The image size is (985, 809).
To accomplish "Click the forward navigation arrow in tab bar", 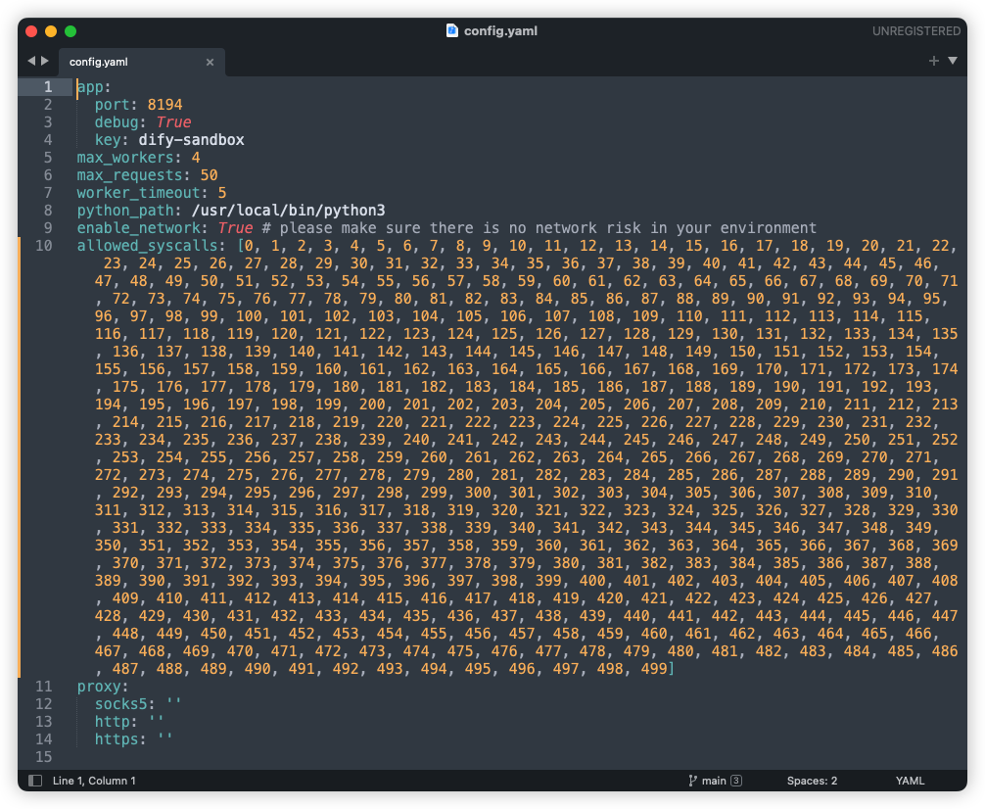I will pyautogui.click(x=45, y=61).
